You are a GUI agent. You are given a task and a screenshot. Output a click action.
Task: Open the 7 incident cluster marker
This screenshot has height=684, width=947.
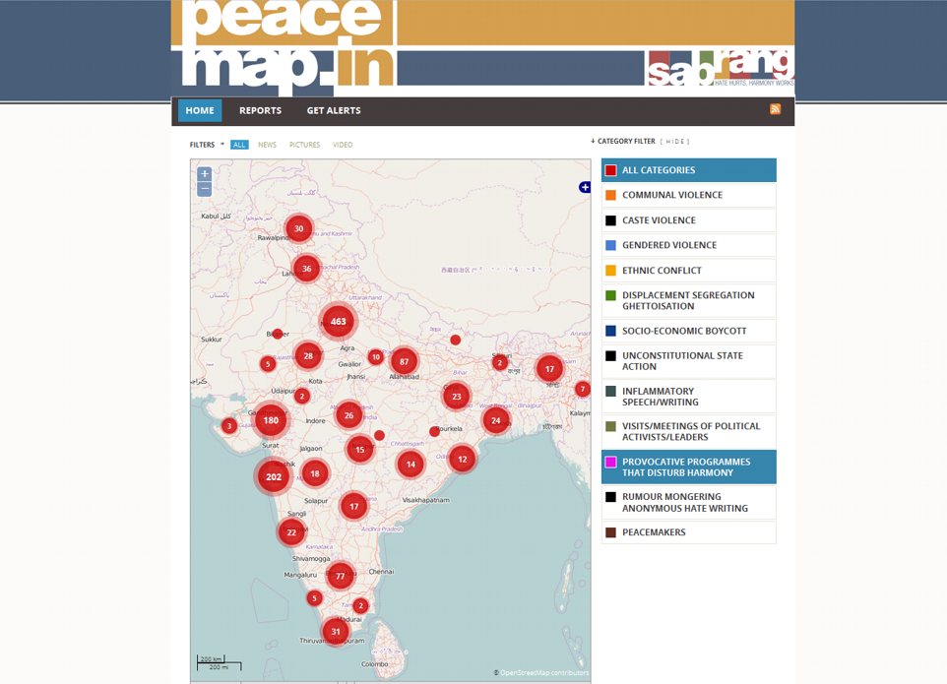click(x=582, y=389)
